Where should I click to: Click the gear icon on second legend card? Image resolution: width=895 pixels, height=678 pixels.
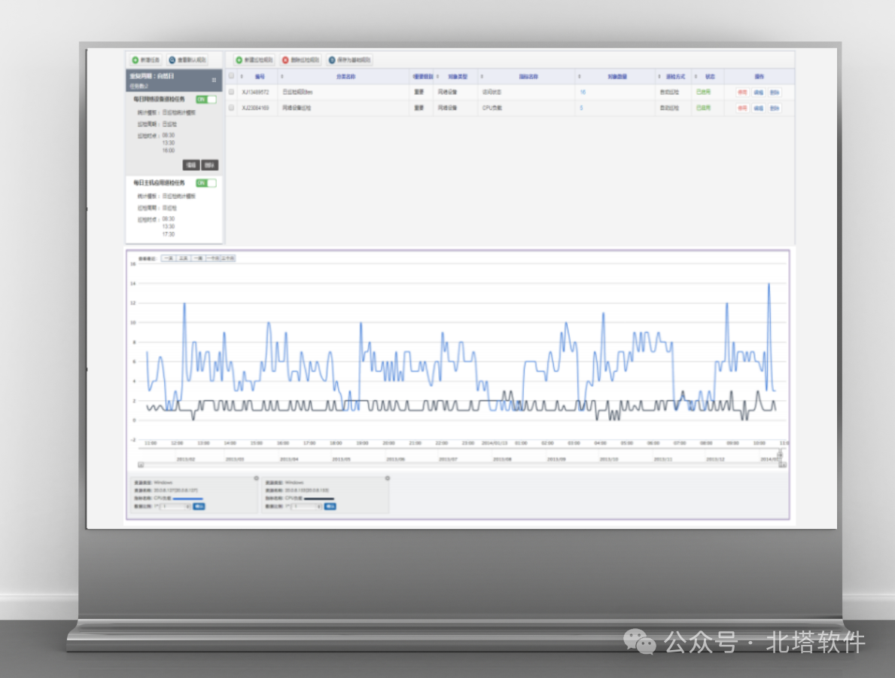[x=388, y=478]
